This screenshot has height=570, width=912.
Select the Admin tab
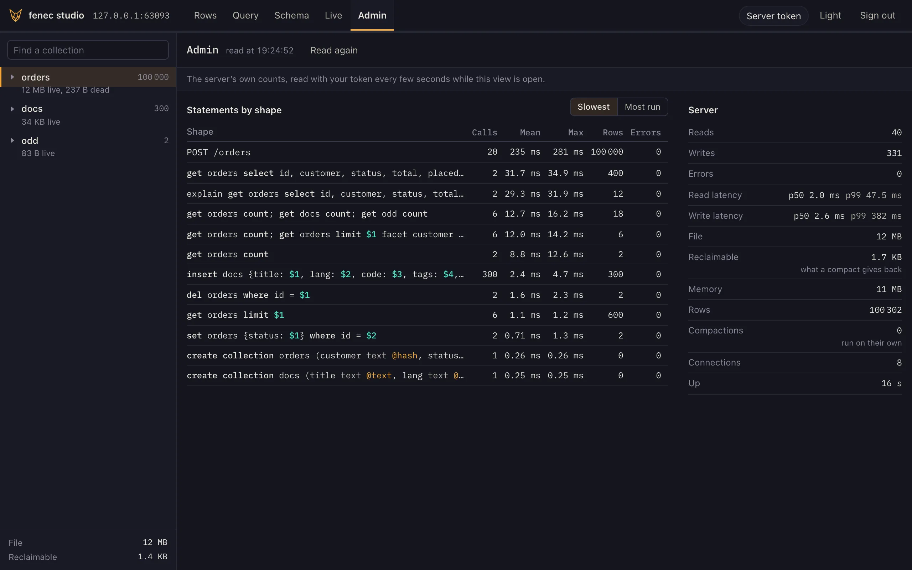(x=372, y=15)
